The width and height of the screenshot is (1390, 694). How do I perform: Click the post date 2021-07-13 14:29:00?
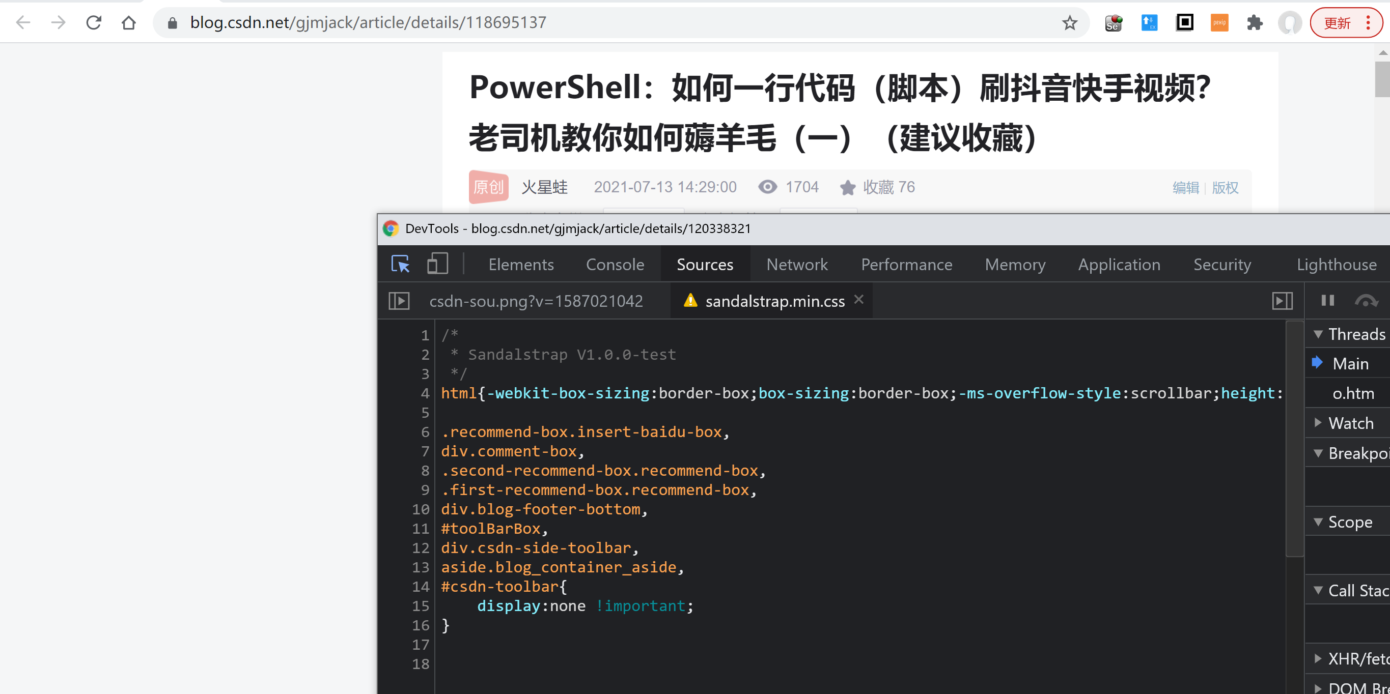coord(665,187)
